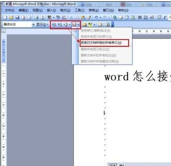The width and height of the screenshot is (171, 166).
Task: Expand the 繁 conversion dropdown arrow
Action: tap(54, 18)
